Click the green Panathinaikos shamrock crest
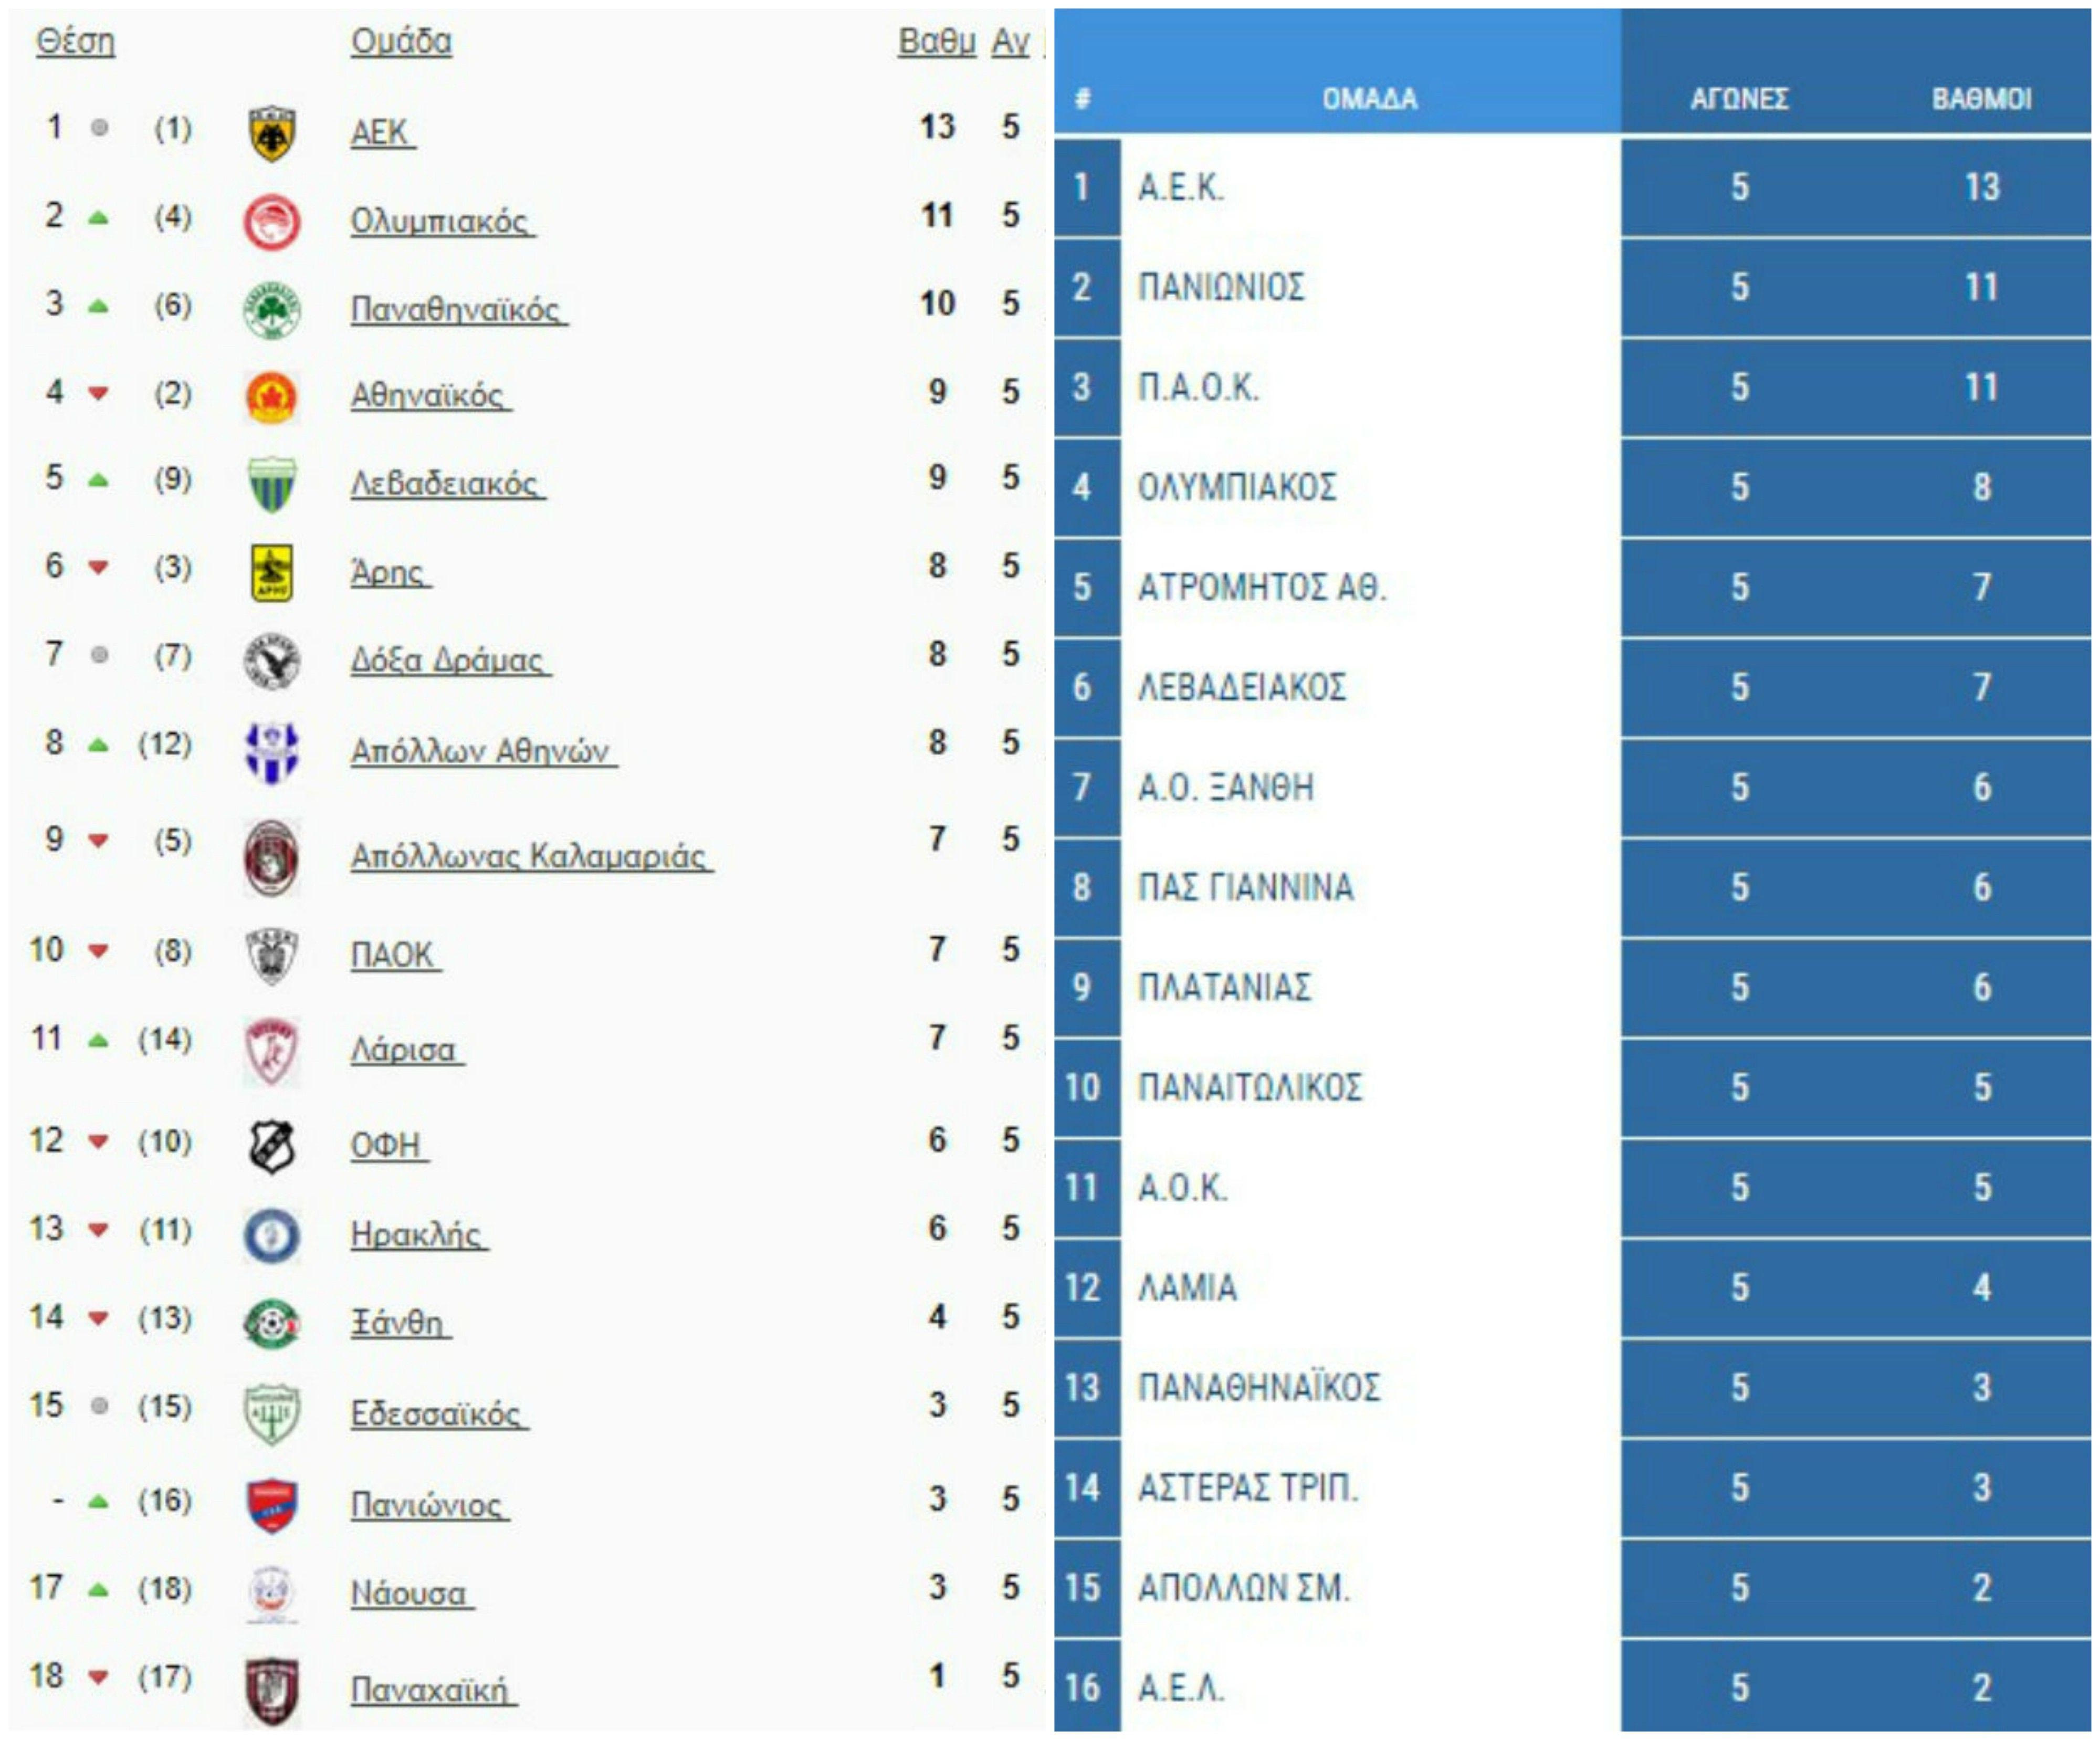Viewport: 2100px width, 1740px height. [271, 310]
